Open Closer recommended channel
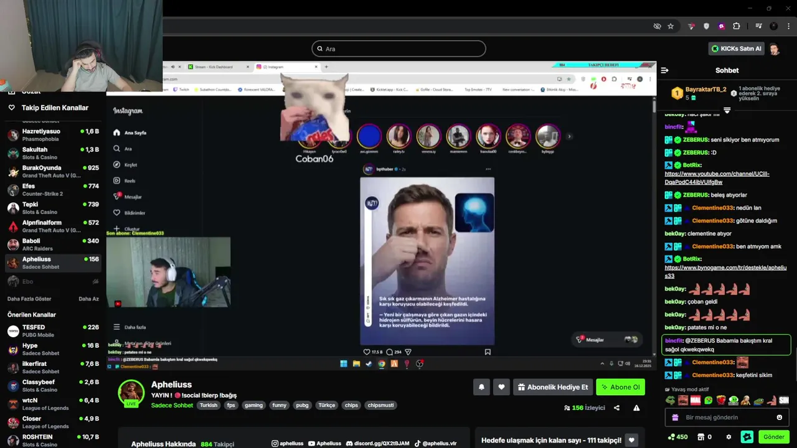 point(53,422)
